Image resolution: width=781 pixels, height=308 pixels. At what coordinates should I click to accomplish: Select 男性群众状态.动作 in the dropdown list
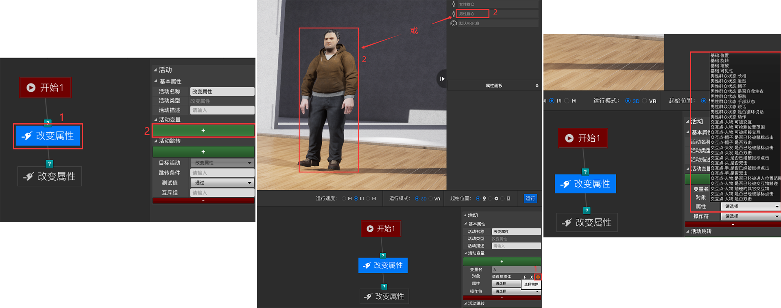pos(728,117)
